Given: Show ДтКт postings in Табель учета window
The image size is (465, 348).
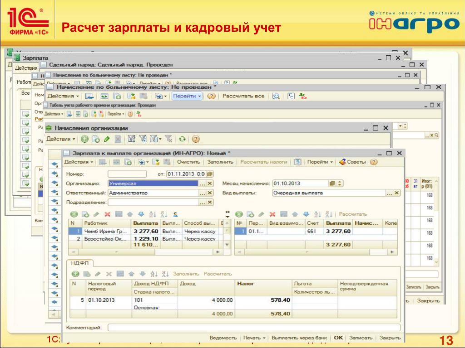Looking at the screenshot, I should click(x=139, y=114).
